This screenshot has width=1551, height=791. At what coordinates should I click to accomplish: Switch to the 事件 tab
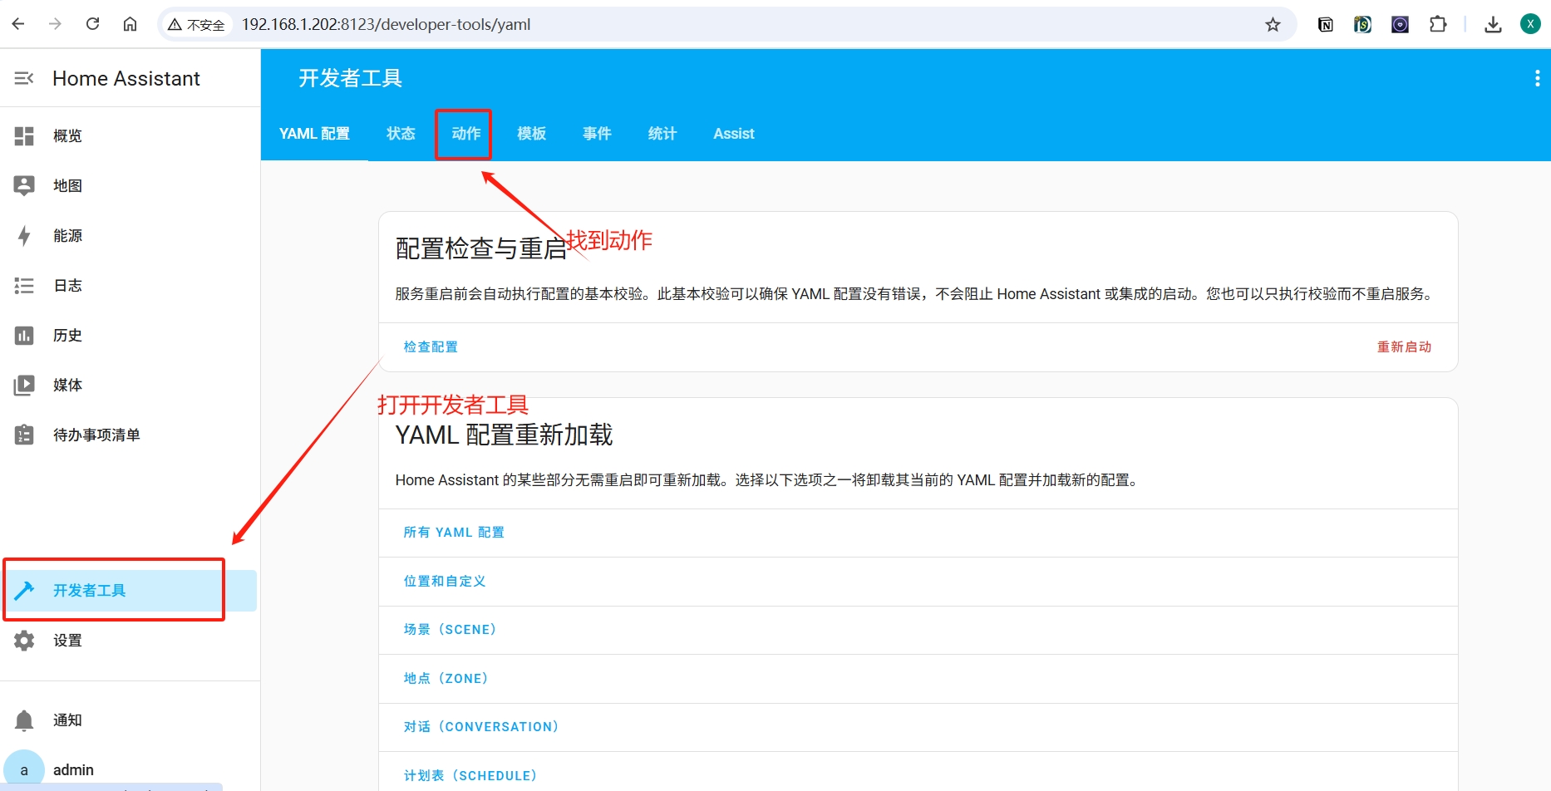coord(597,134)
